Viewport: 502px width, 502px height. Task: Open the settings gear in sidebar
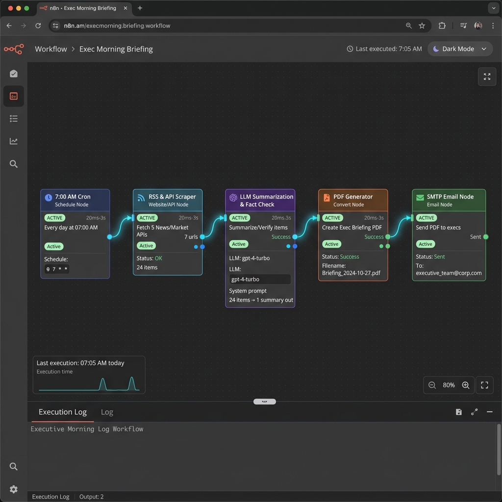(13, 489)
